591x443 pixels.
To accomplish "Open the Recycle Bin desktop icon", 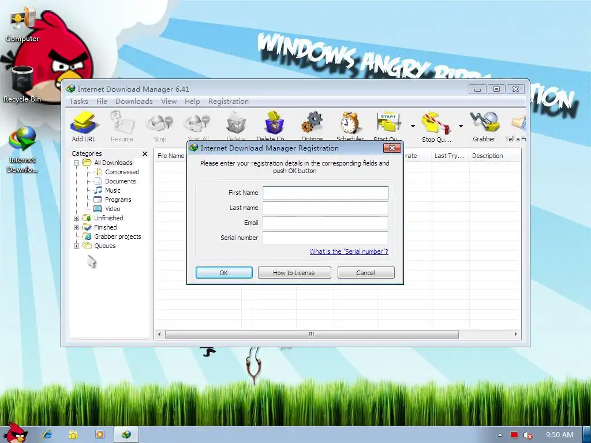I will click(23, 84).
